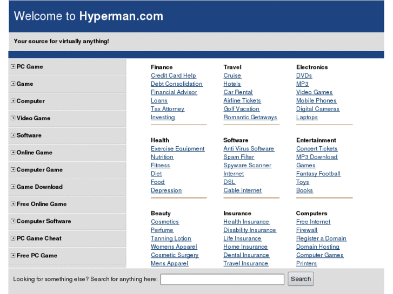Open the Domain Hosting link

click(318, 247)
